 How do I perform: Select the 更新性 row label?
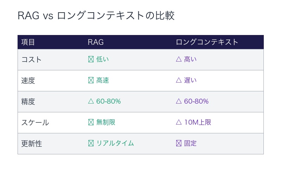pyautogui.click(x=32, y=143)
